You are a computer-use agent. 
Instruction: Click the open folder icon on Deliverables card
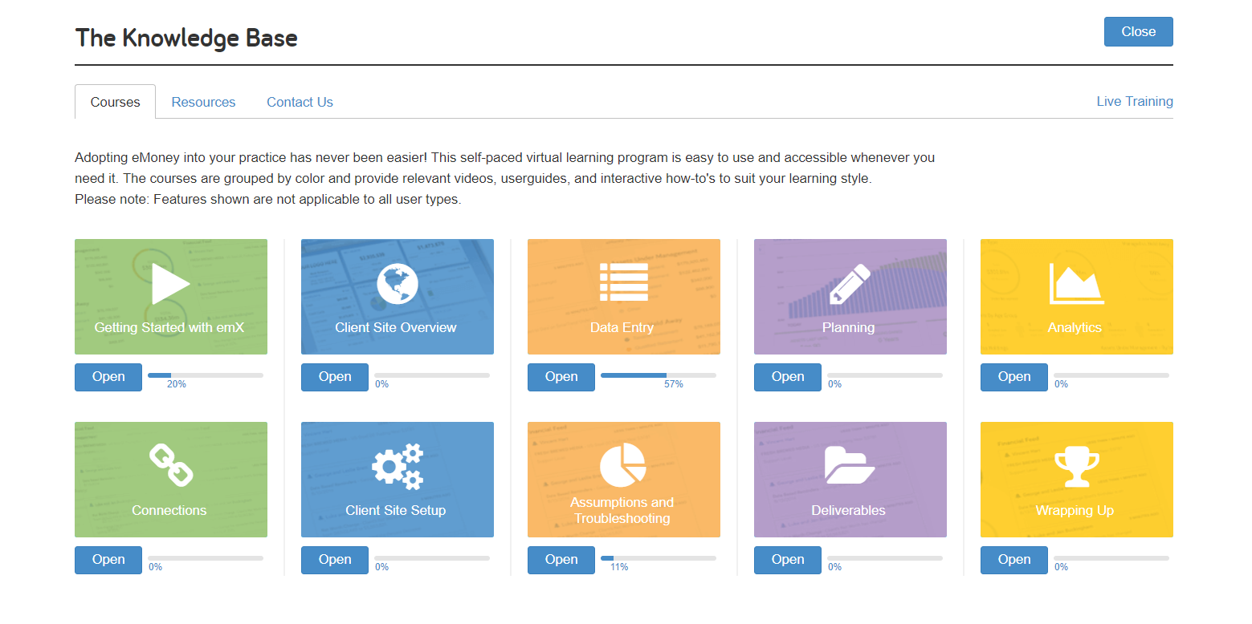pos(850,466)
